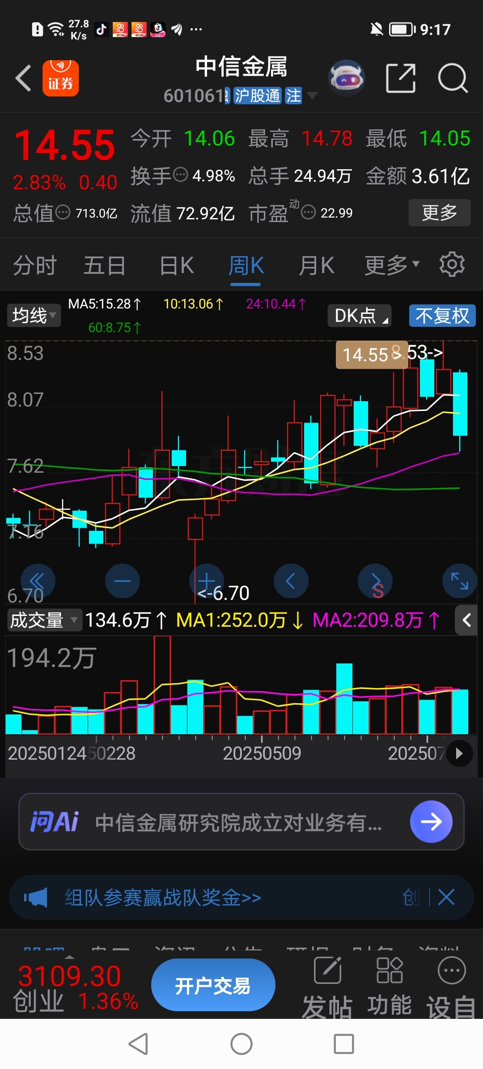Jump to earliest candles with double-left arrow
The width and height of the screenshot is (483, 1069).
tap(38, 581)
